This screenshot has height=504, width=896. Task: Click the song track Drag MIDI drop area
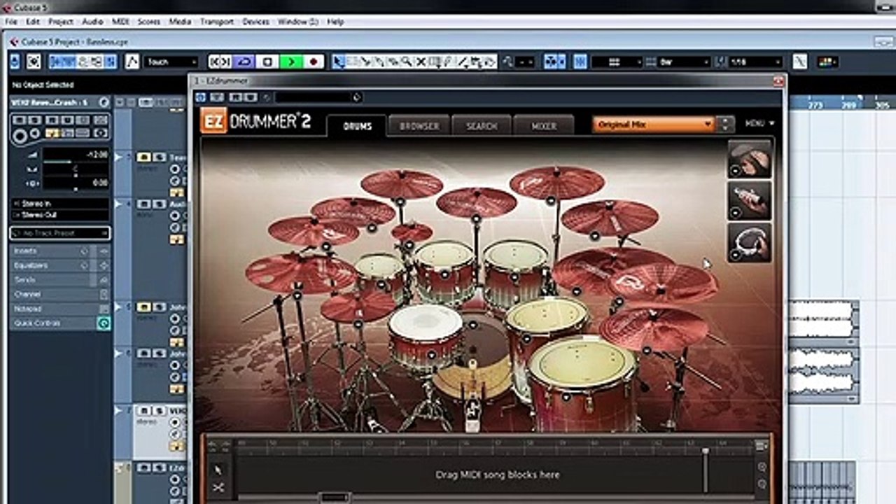(x=497, y=475)
